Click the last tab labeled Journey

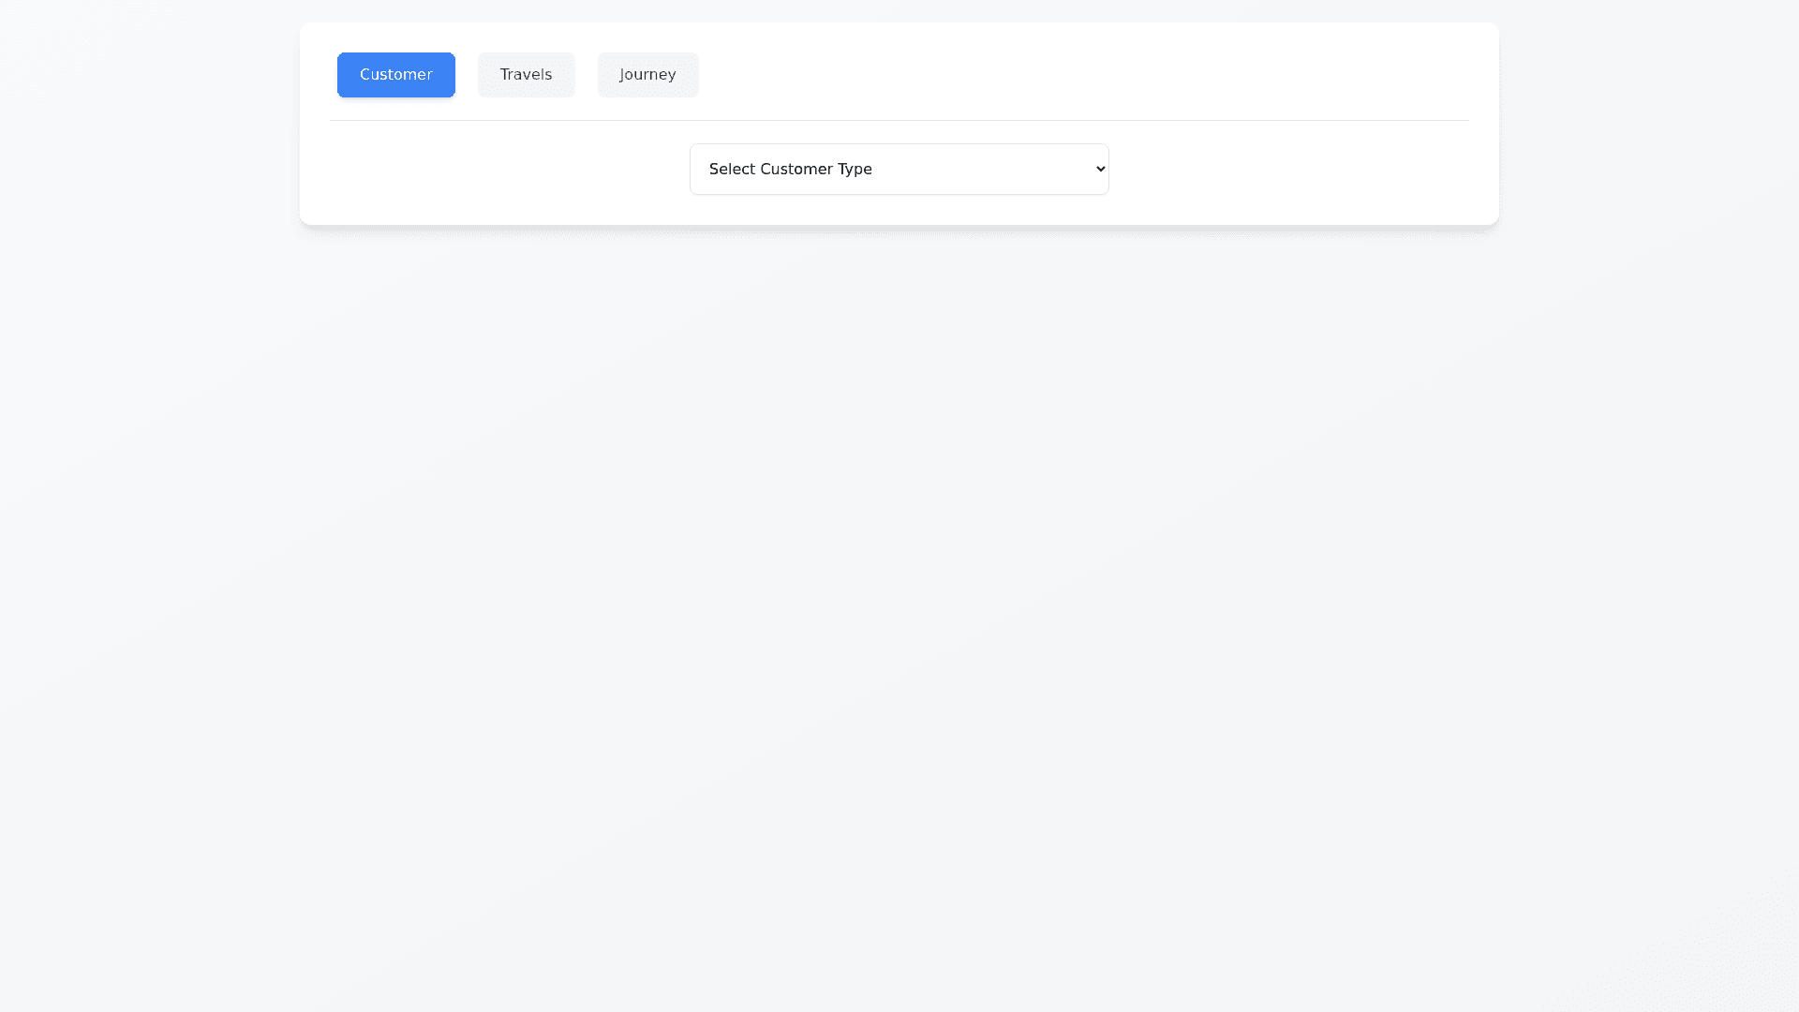pos(647,75)
